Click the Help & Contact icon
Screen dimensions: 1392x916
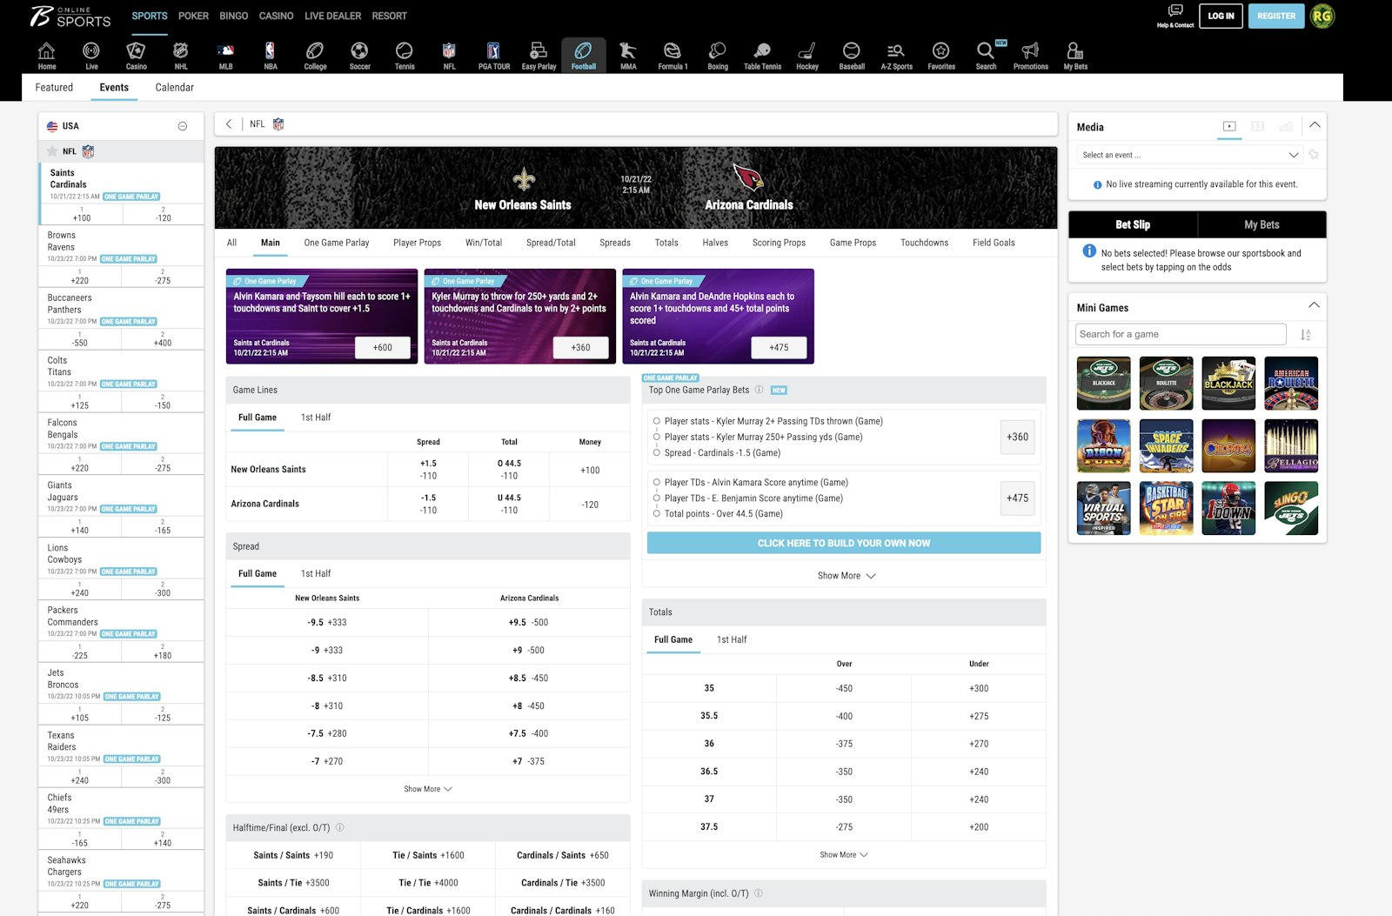(x=1175, y=13)
